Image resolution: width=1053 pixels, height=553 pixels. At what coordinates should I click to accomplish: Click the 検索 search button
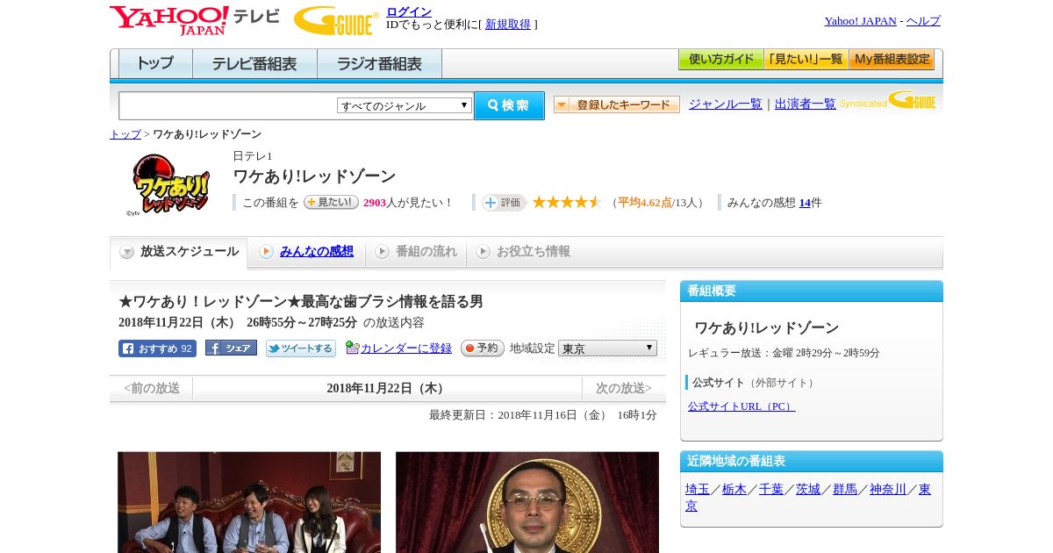[x=509, y=105]
